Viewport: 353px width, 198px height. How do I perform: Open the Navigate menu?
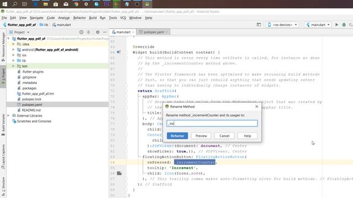(x=36, y=18)
